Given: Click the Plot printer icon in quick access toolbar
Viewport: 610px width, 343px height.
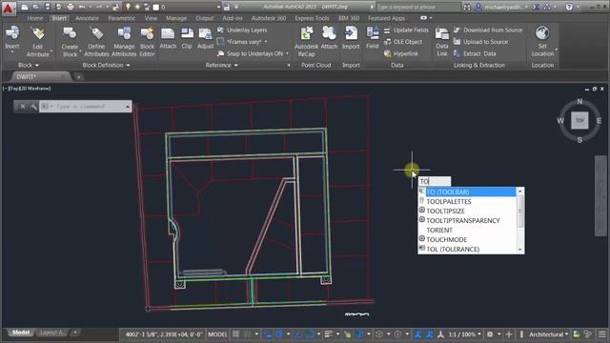Looking at the screenshot, I should 71,7.
